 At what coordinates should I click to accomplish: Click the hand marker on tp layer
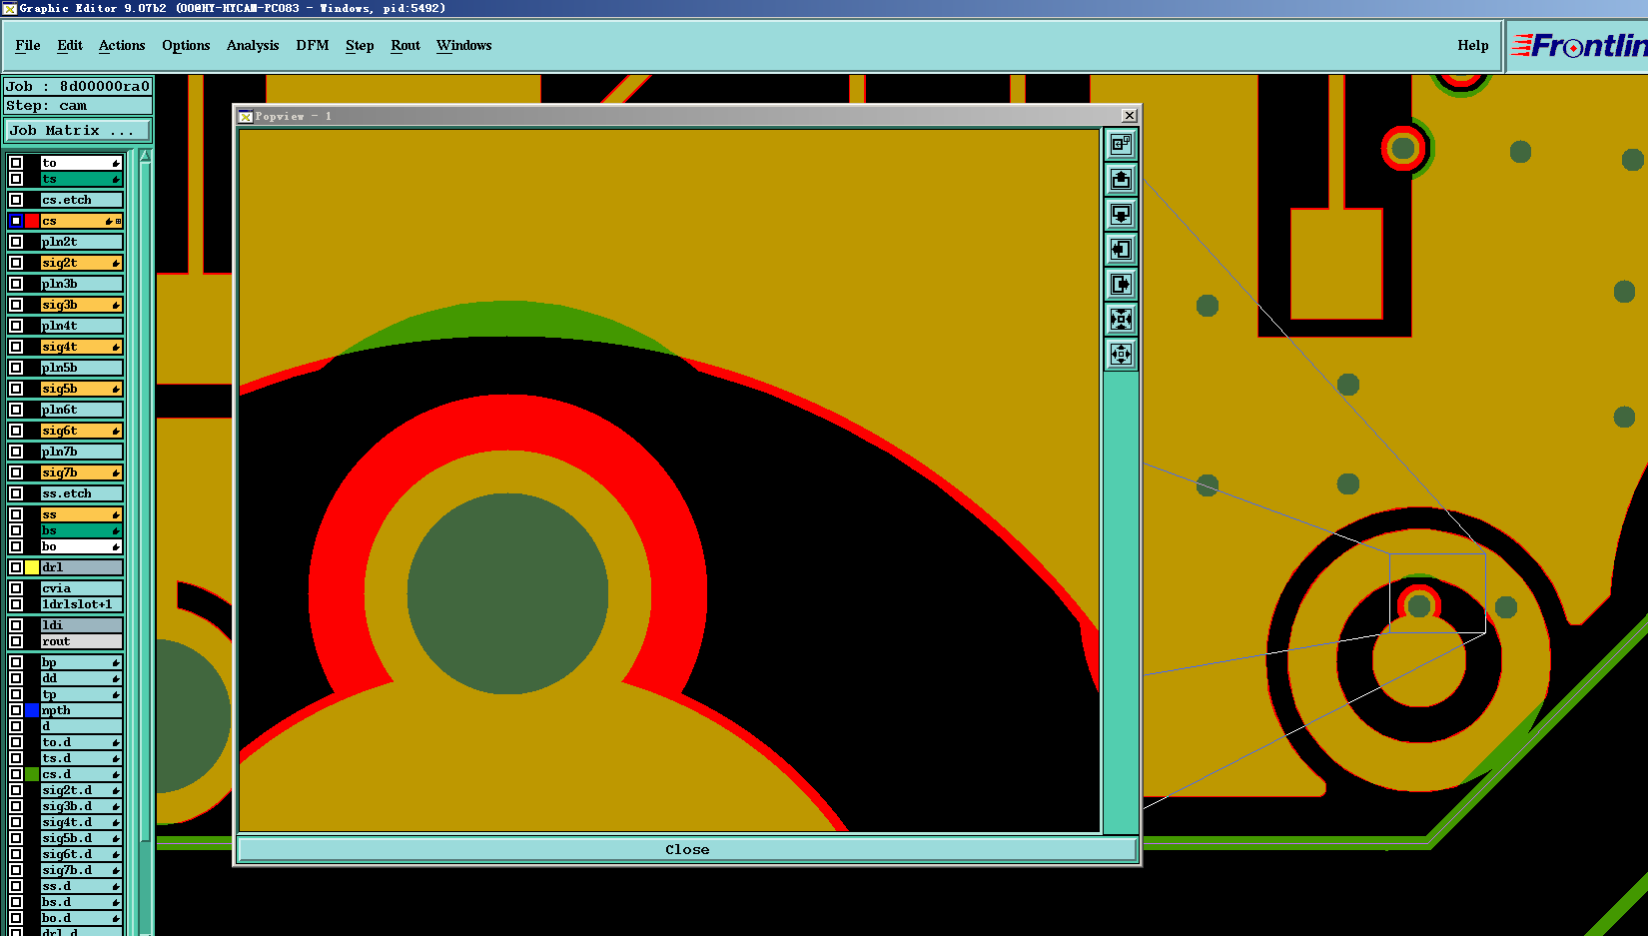pyautogui.click(x=116, y=695)
